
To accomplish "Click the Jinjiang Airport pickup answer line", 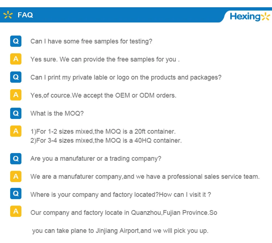I will coord(120,231).
